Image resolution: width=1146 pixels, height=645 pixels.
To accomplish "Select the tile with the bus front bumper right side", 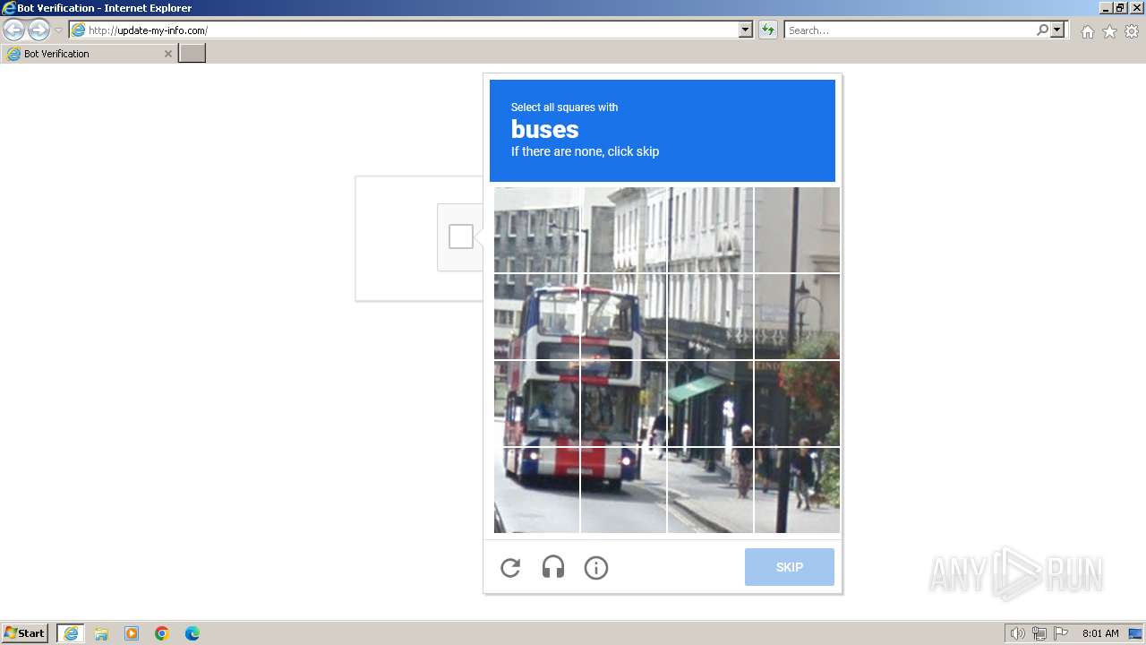I will click(x=624, y=490).
